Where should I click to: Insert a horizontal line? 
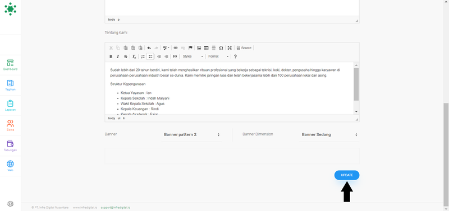(x=214, y=48)
